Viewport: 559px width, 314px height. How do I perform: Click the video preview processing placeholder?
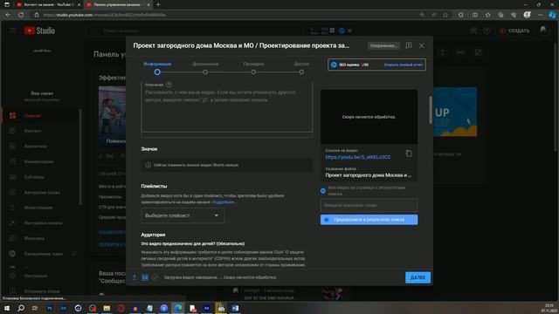[x=369, y=117]
